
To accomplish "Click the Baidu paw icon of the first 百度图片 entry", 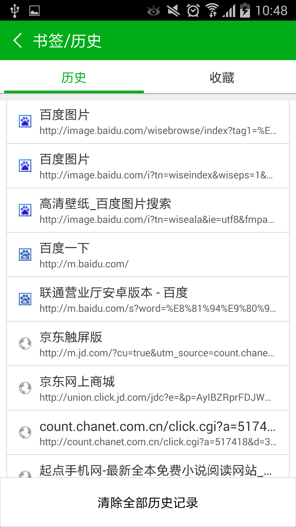I will coord(25,121).
